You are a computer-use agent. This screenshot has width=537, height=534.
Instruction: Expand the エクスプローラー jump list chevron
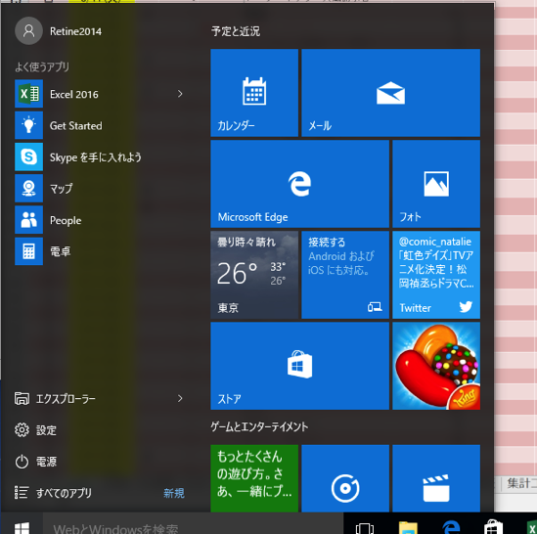(180, 399)
